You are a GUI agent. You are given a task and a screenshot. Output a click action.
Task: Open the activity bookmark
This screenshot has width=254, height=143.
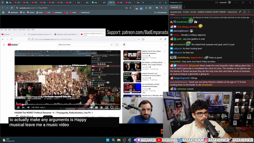31,12
